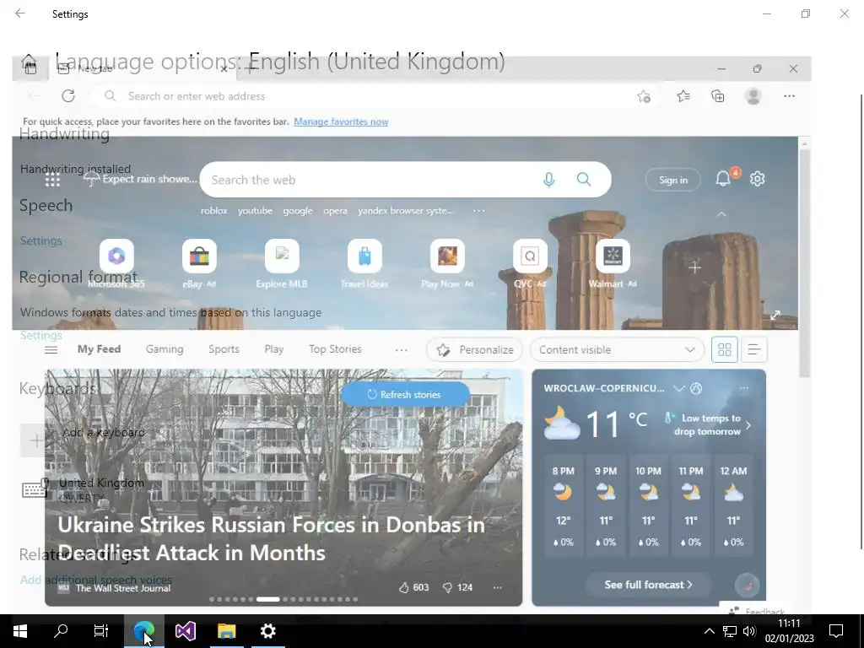The image size is (864, 648).
Task: Click Add additional speech voices link
Action: click(96, 580)
